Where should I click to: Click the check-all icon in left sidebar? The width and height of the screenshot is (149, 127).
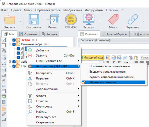coord(4,40)
